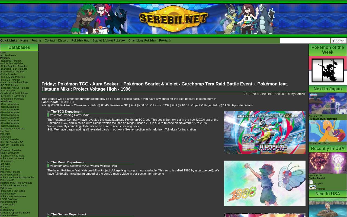Click the "Paldea in Ruin: Reunion" episode title
Viewport: 347px width, 217px height.
[323, 119]
